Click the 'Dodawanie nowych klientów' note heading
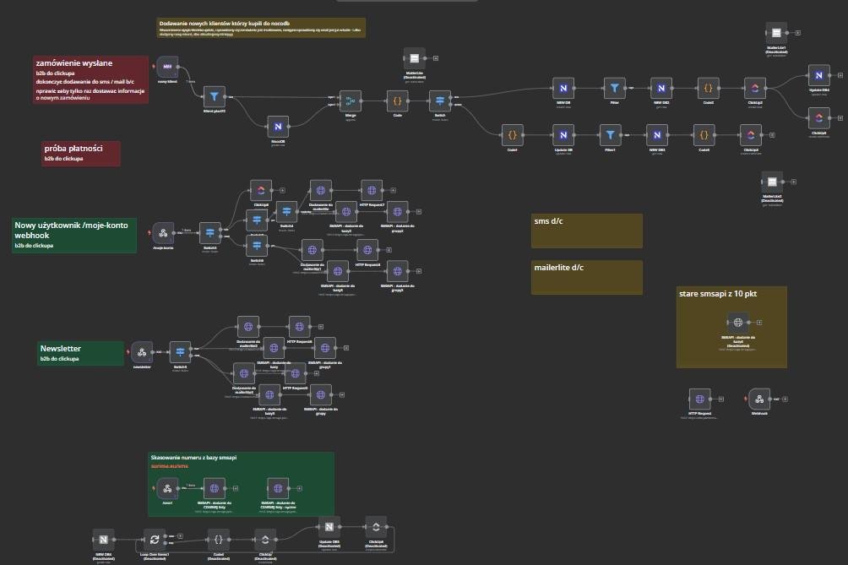Viewport: 848px width, 565px height. pyautogui.click(x=225, y=24)
